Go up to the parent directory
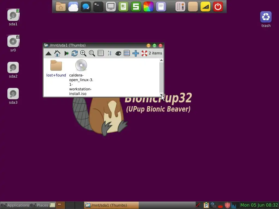 pos(48,53)
